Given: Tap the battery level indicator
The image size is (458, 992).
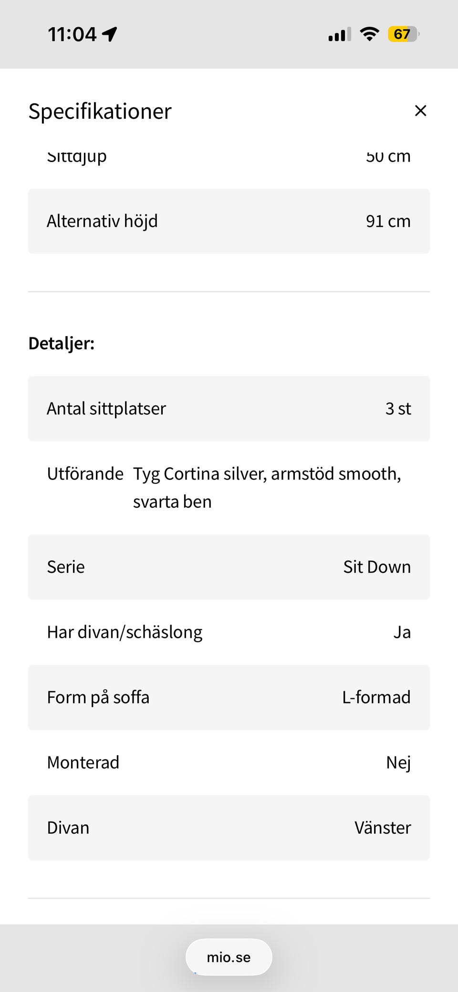Looking at the screenshot, I should 403,34.
